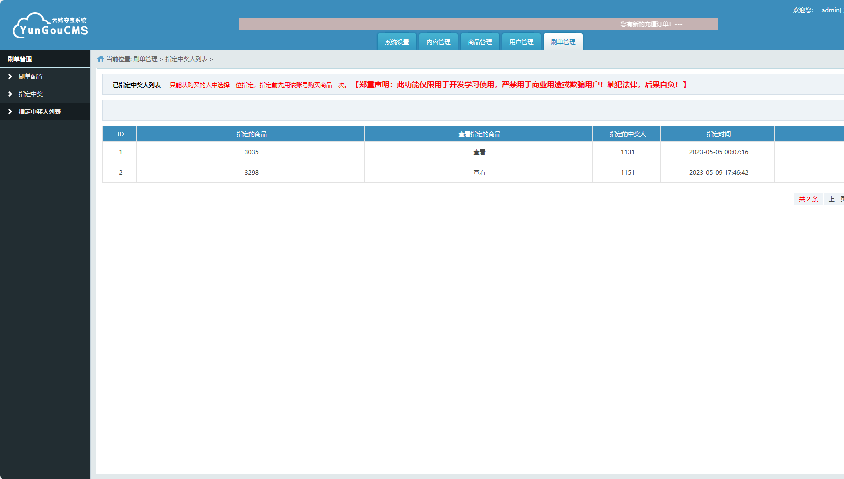Click 刷单管理 in the breadcrumb
This screenshot has width=844, height=479.
(145, 59)
